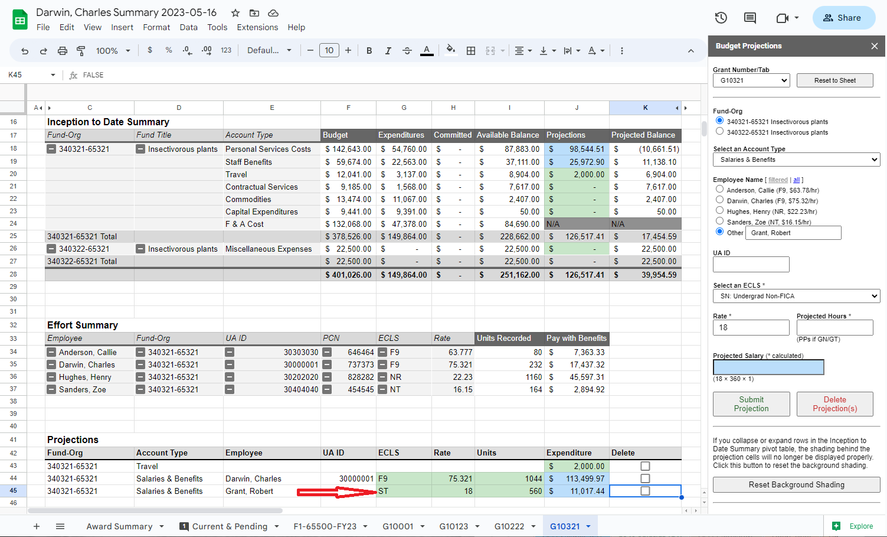The image size is (887, 537).
Task: Click the merge cells icon
Action: 491,50
